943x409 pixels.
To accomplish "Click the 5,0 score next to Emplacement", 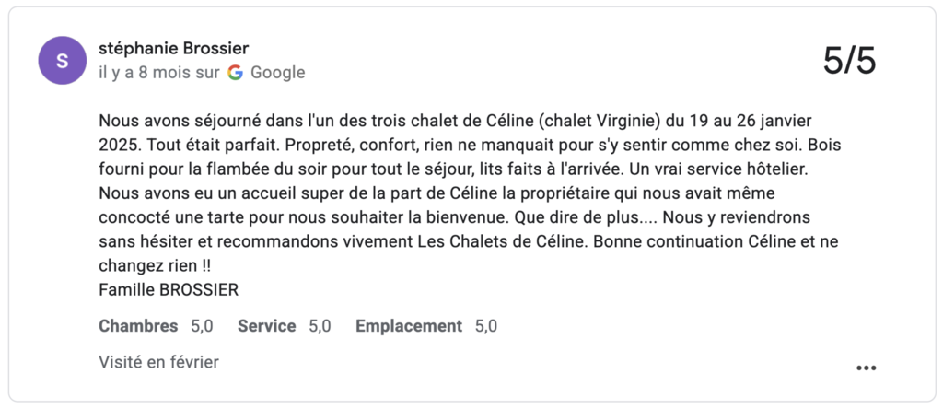I will pos(486,325).
